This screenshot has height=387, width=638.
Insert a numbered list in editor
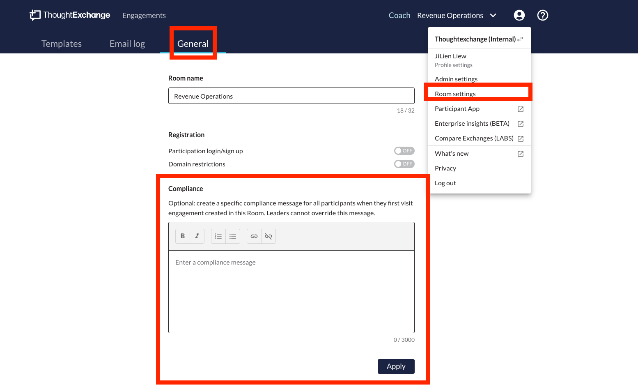[218, 236]
